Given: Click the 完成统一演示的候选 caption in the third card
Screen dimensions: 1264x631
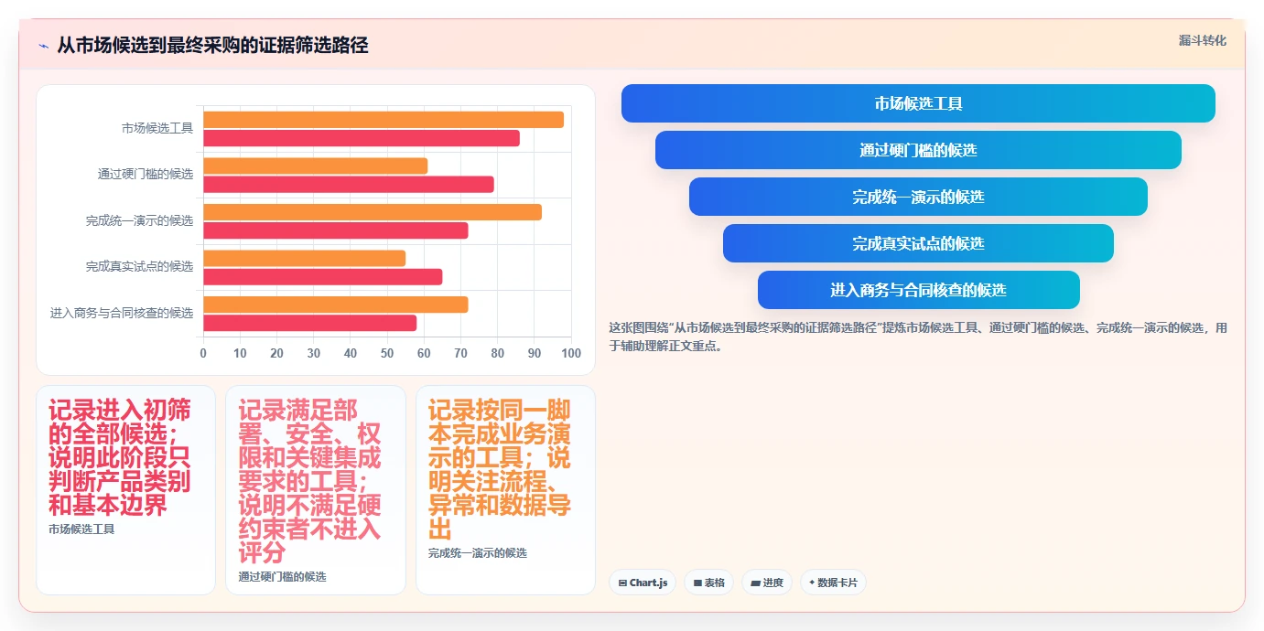Looking at the screenshot, I should click(478, 553).
